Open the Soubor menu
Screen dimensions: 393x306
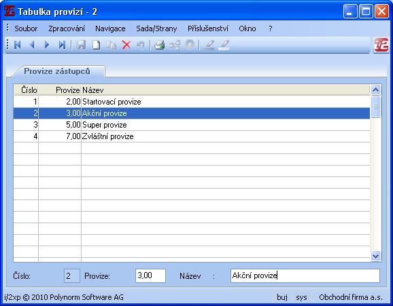click(26, 28)
